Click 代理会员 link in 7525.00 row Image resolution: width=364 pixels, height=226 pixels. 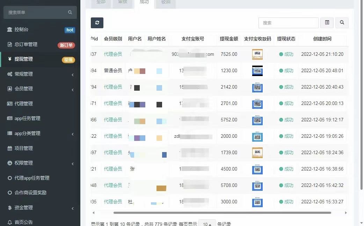click(113, 54)
